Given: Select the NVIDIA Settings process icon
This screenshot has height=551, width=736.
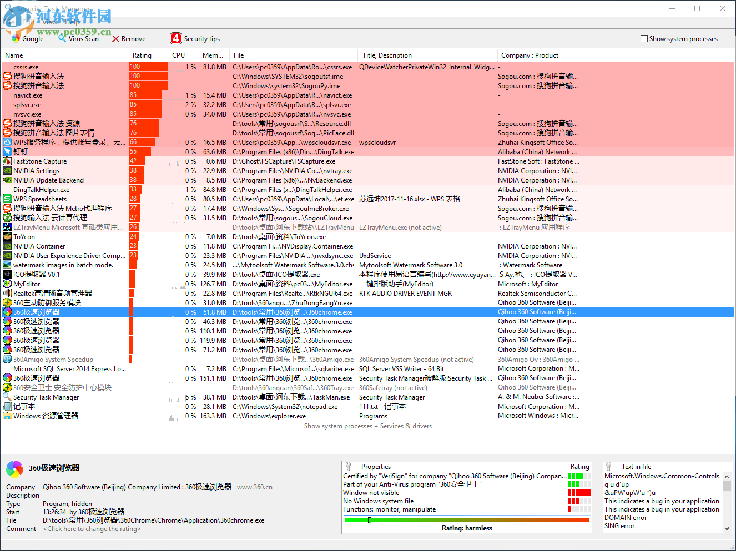Looking at the screenshot, I should (x=7, y=170).
